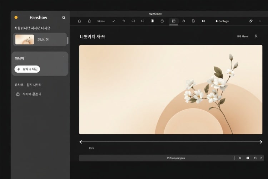Click the half-filled side panel icon
The width and height of the screenshot is (268, 179).
[152, 21]
